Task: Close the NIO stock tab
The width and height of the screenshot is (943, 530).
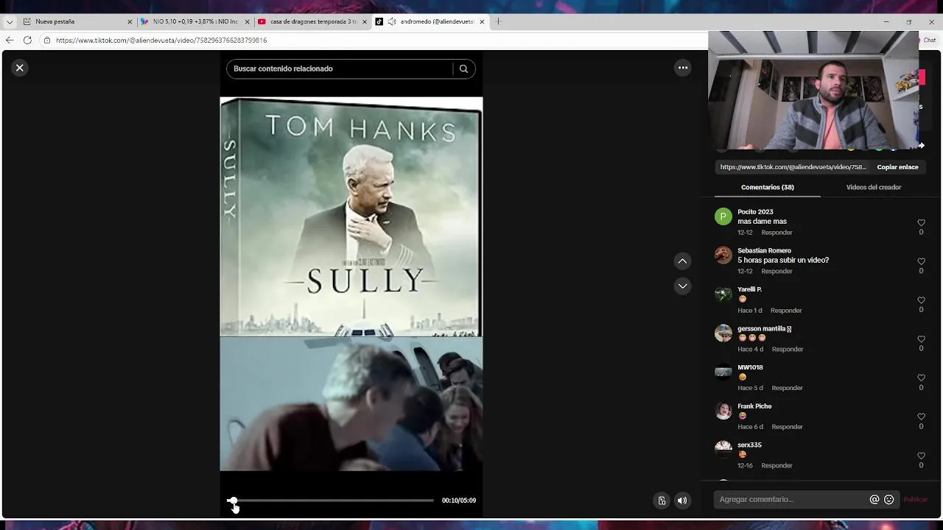Action: pyautogui.click(x=248, y=22)
